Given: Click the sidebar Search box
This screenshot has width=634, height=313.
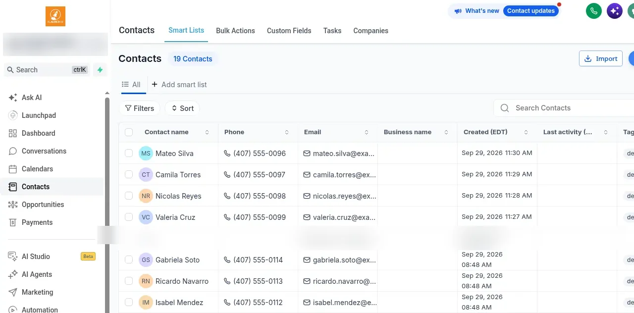Looking at the screenshot, I should pos(47,70).
